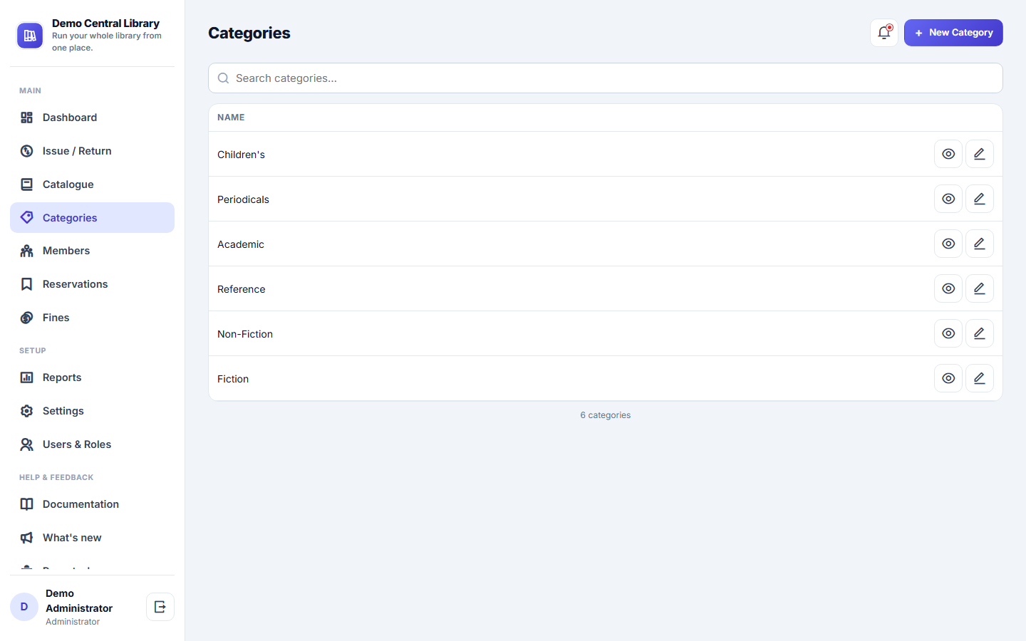
Task: Click the logout icon button
Action: tap(160, 607)
